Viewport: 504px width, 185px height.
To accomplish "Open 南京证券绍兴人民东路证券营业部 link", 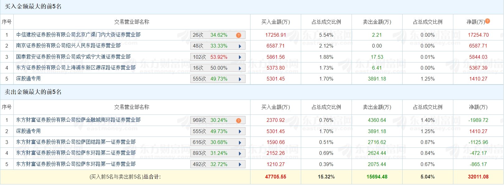I will [68, 46].
